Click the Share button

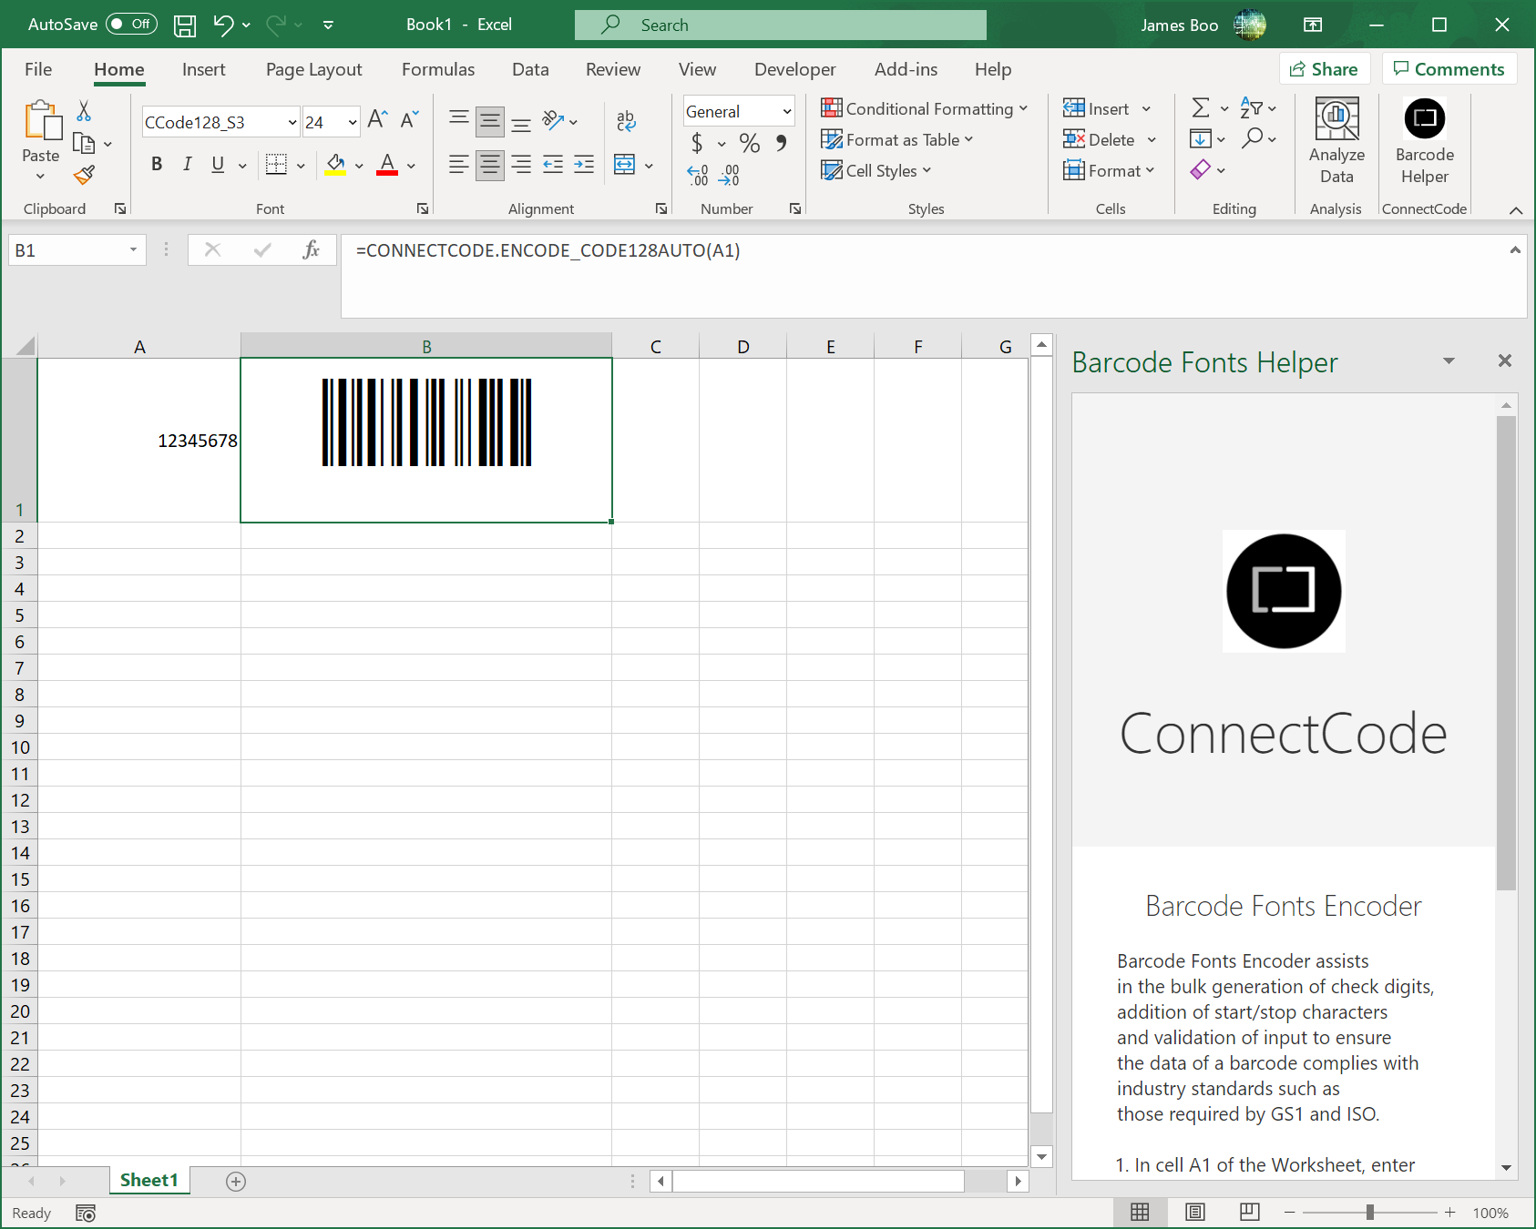click(x=1325, y=69)
